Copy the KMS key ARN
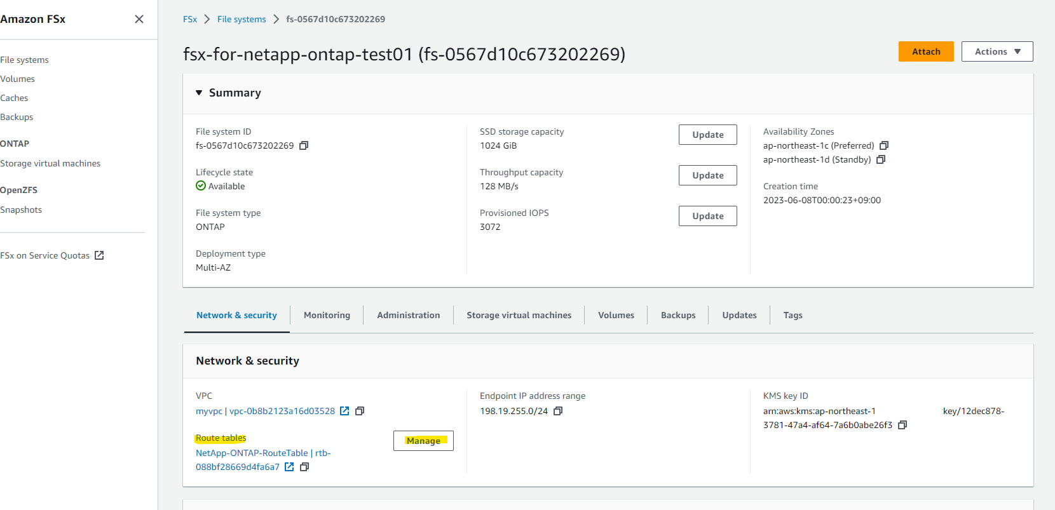Screen dimensions: 1055x510 (x=902, y=425)
